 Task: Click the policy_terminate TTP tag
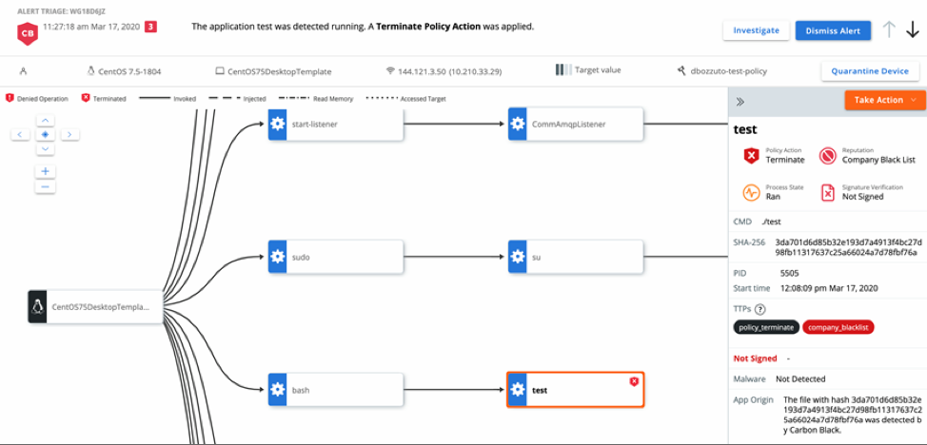click(x=766, y=327)
